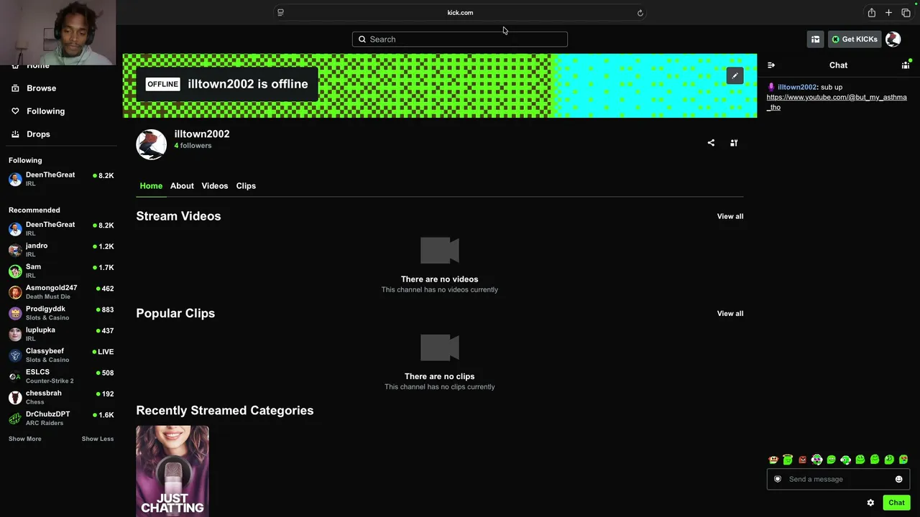Show More recommended channels
920x517 pixels.
[25, 439]
